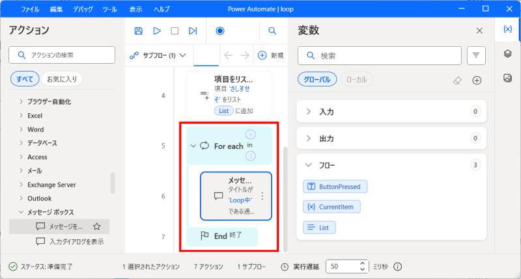Screen dimensions: 521x279
Task: Switch to the ローカル variables filter
Action: click(x=356, y=79)
